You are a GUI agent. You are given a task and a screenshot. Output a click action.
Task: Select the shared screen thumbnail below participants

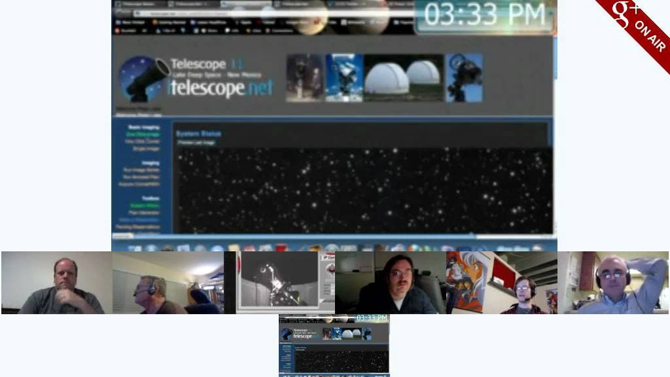click(334, 346)
